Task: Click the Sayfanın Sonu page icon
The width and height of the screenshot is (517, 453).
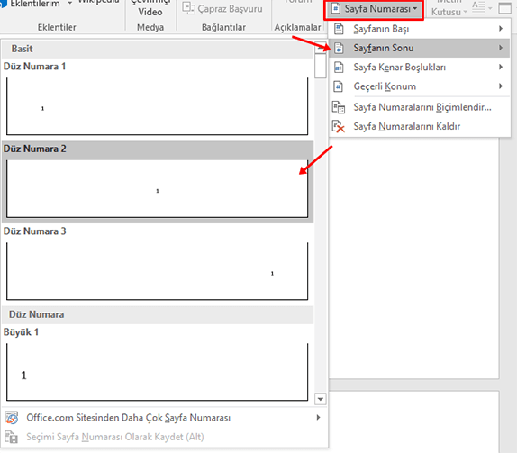Action: [339, 48]
